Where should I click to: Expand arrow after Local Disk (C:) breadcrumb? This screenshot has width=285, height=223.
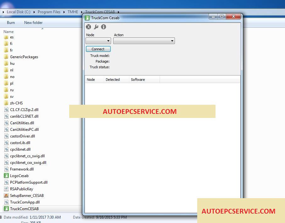[34, 12]
